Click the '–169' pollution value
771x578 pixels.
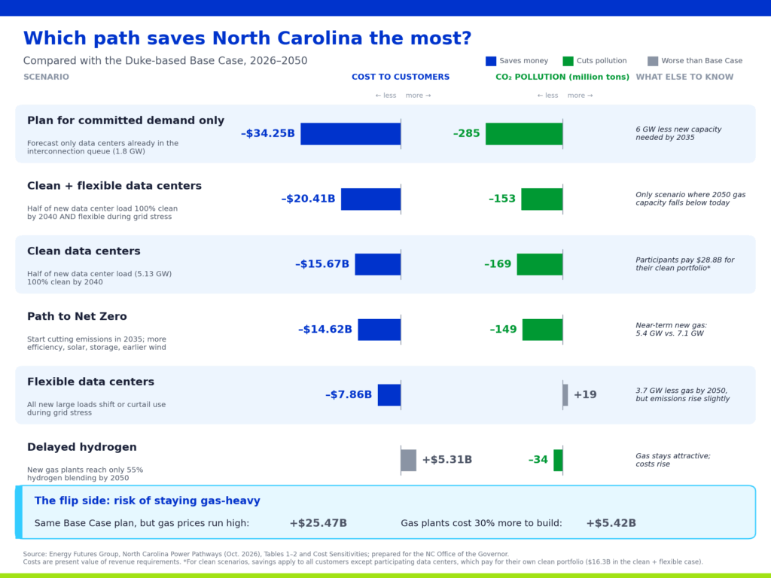pos(498,264)
